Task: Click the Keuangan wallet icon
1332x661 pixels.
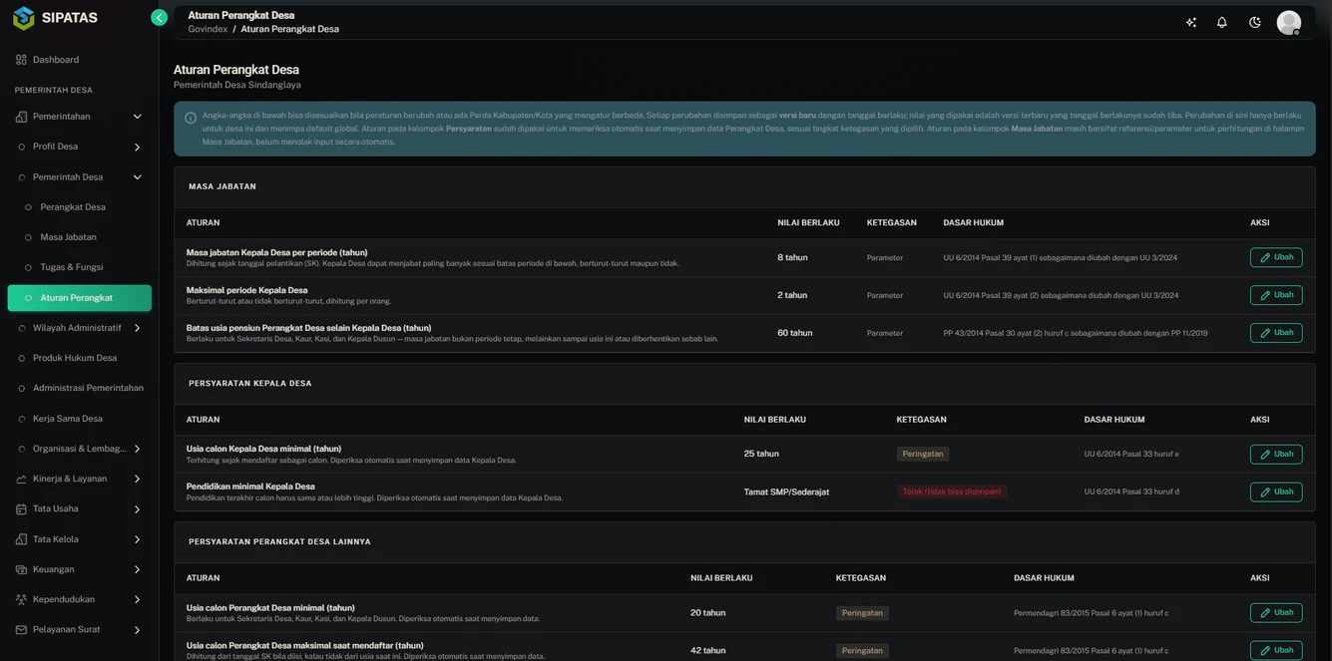Action: coord(21,569)
